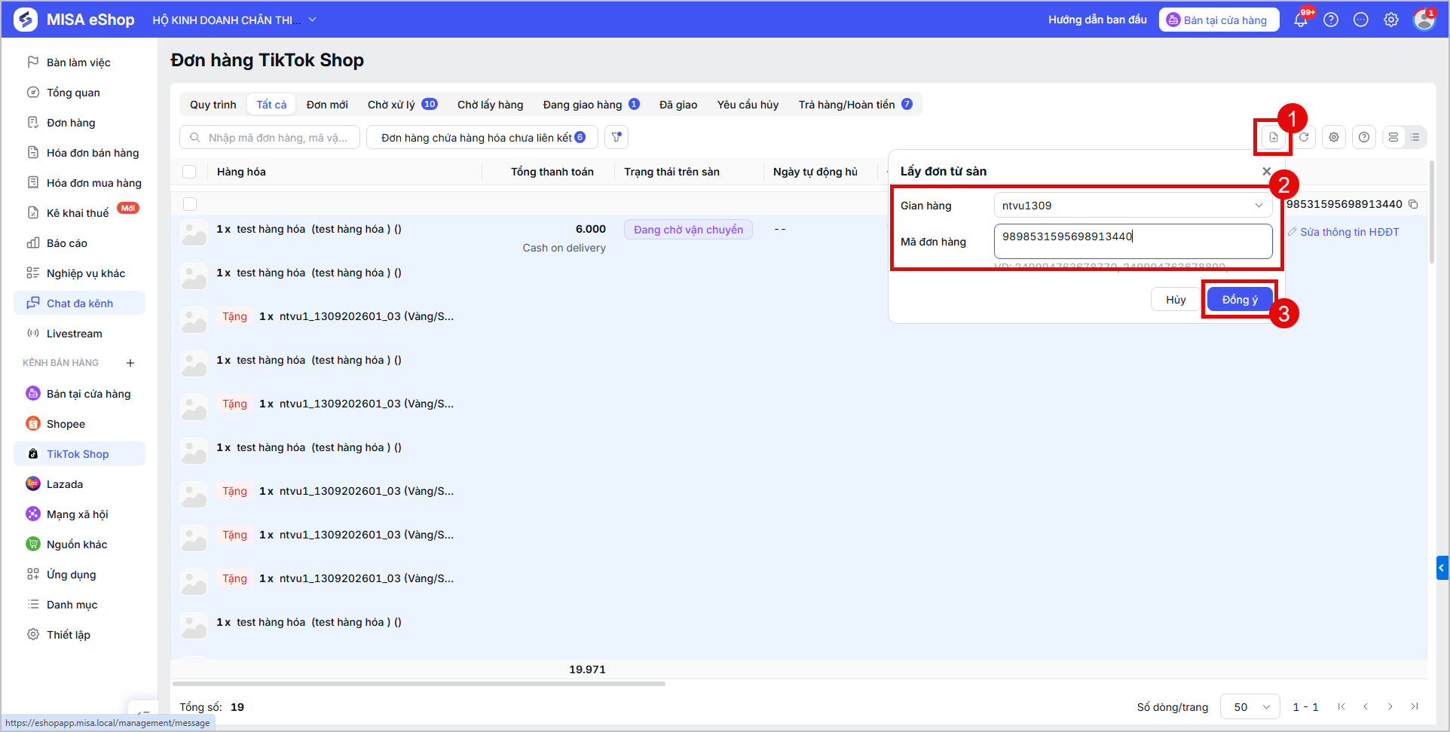1450x732 pixels.
Task: Open the notification bell
Action: (x=1301, y=20)
